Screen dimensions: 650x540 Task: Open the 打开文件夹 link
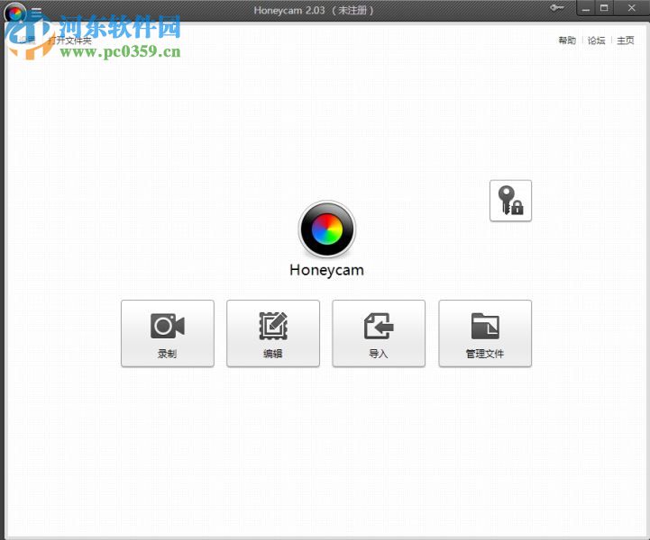[69, 40]
